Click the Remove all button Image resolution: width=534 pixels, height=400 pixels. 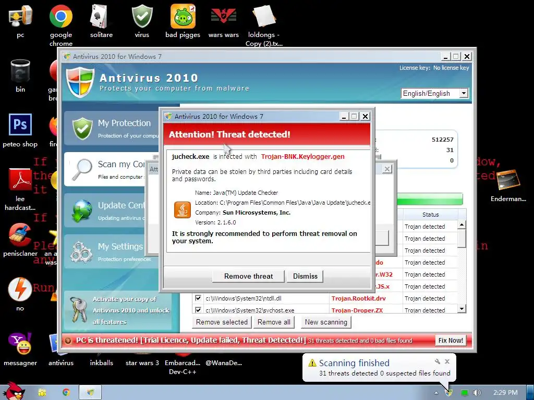point(274,322)
